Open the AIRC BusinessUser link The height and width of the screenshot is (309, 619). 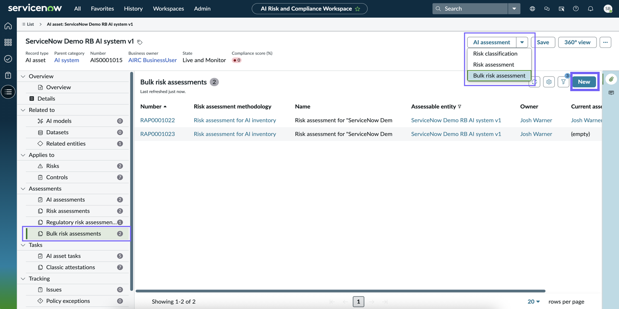[x=152, y=60]
